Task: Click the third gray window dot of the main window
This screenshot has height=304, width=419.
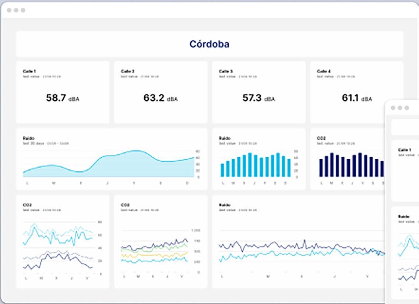Action: pos(23,10)
